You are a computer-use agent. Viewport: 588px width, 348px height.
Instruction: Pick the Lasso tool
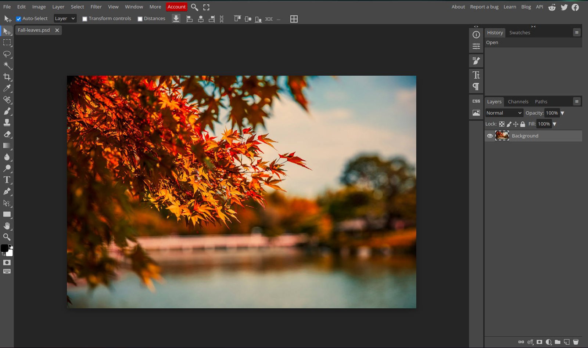tap(7, 54)
